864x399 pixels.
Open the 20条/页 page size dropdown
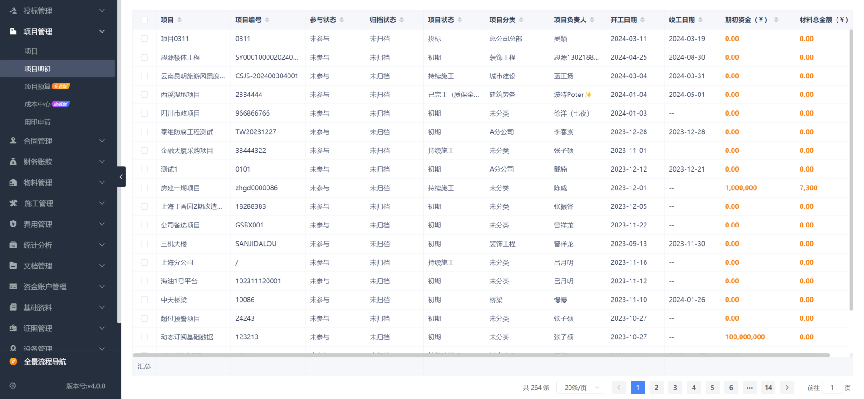580,388
